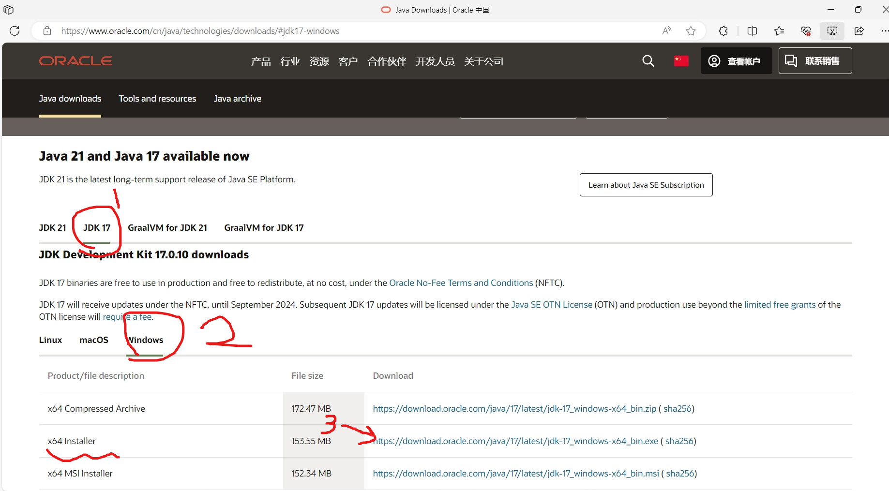The width and height of the screenshot is (889, 491).
Task: Select GraalVM for JDK 17 tab
Action: pos(264,228)
